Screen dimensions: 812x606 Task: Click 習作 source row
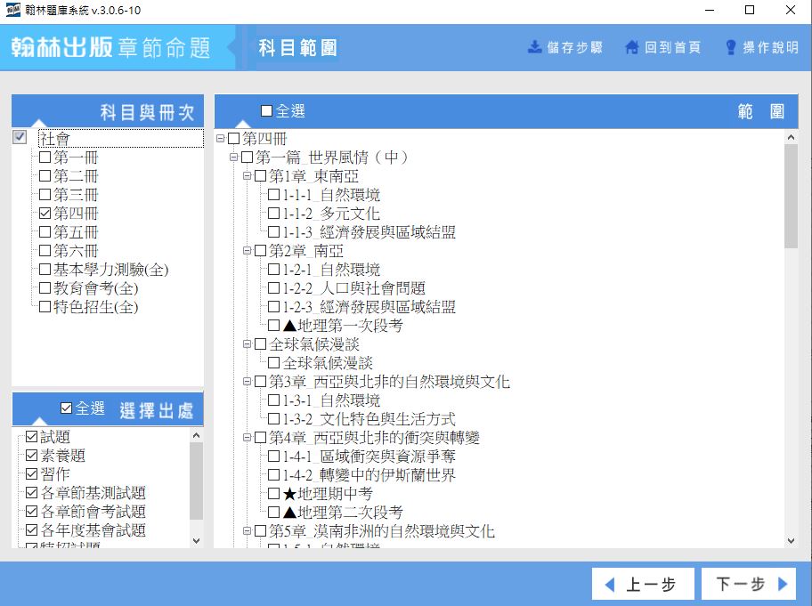(x=55, y=474)
